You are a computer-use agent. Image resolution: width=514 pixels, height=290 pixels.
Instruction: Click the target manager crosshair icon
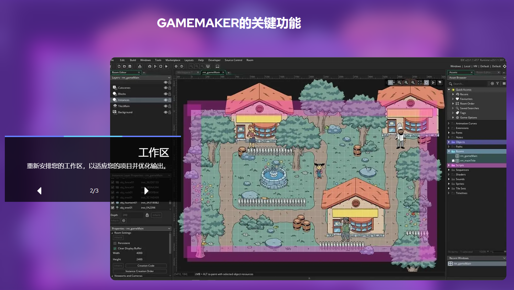click(x=504, y=66)
